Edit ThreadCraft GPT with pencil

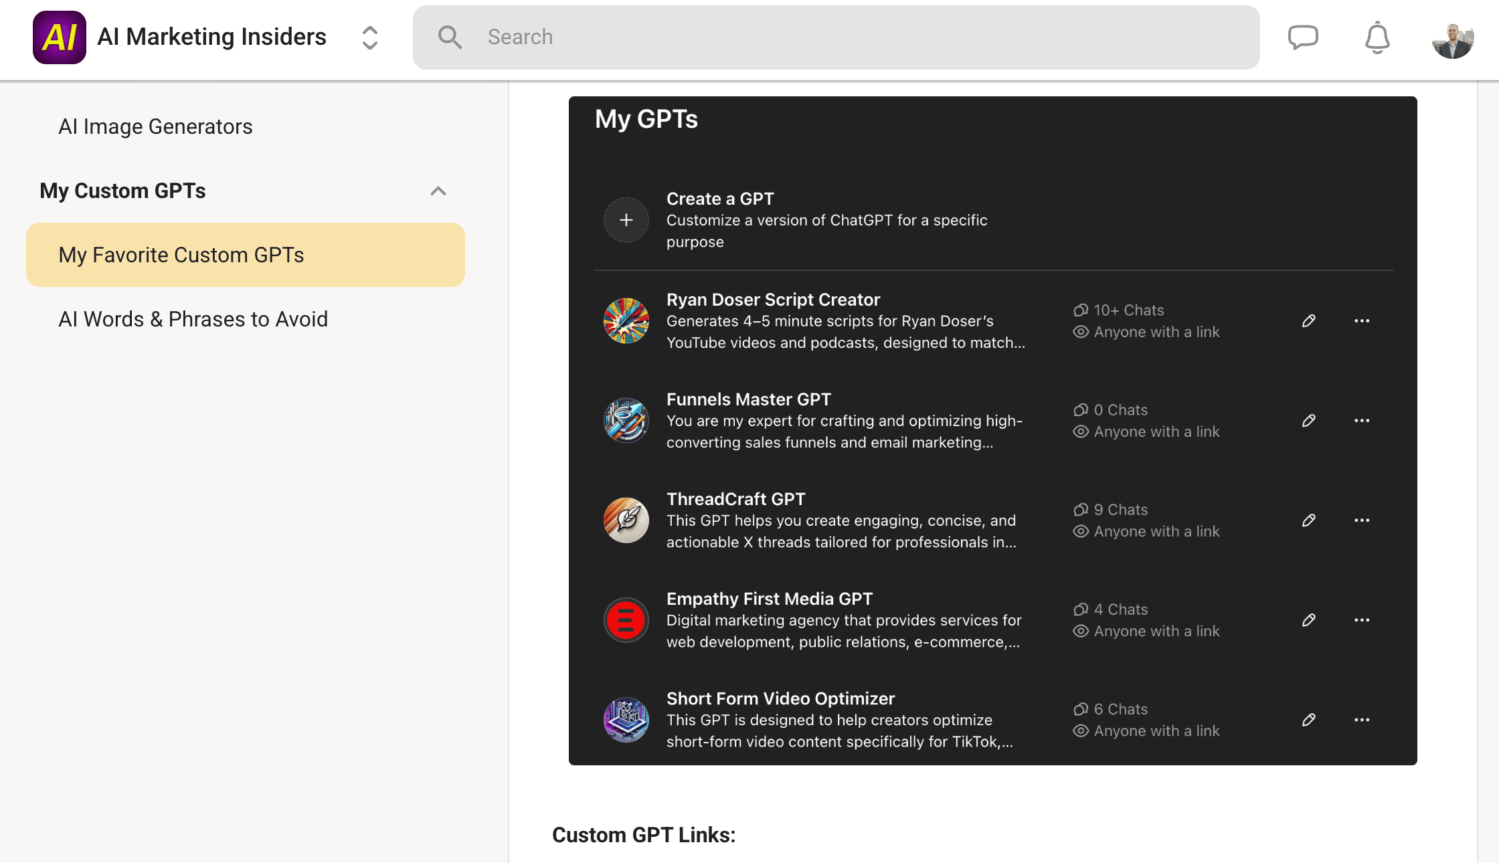click(1309, 520)
